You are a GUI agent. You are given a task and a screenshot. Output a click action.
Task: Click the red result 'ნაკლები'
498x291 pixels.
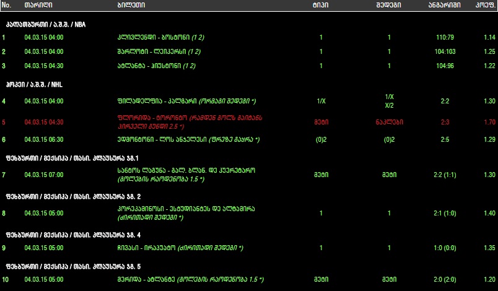tap(389, 122)
